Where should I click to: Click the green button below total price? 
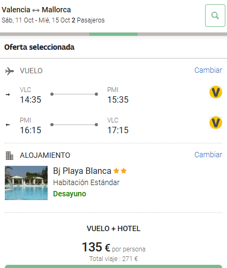coord(113,266)
